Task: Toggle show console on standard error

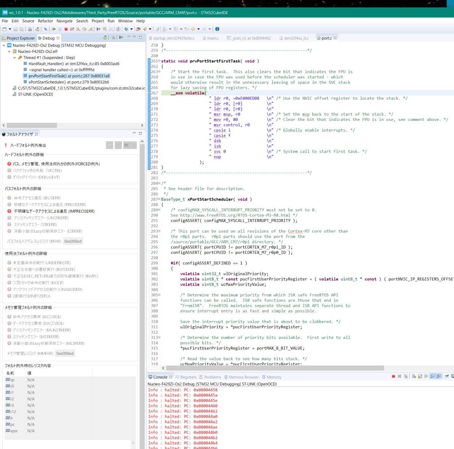Action: 438,376
